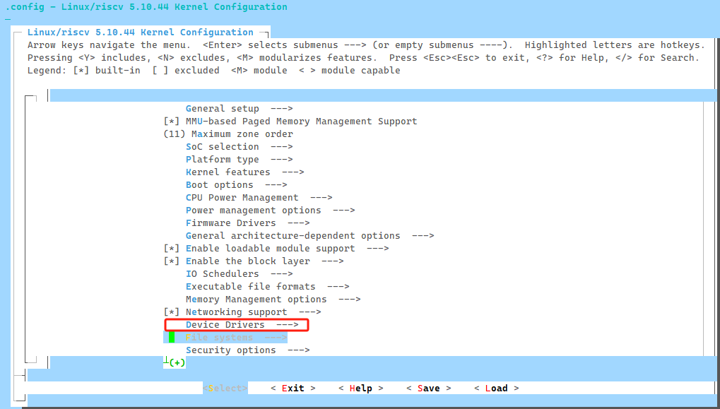Click the Help button
This screenshot has width=720, height=409.
tap(360, 389)
